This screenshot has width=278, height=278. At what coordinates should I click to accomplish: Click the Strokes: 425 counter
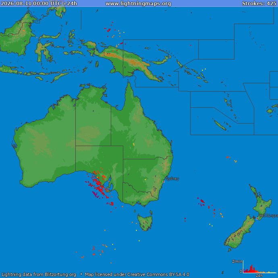[259, 4]
